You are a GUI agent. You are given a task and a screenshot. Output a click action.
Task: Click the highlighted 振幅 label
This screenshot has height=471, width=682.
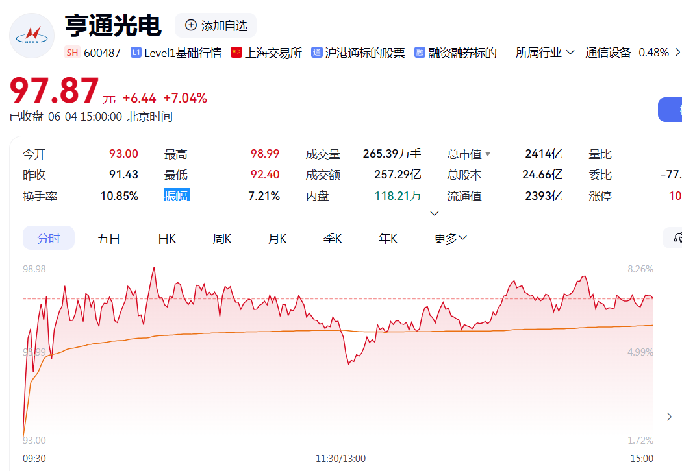pyautogui.click(x=177, y=195)
